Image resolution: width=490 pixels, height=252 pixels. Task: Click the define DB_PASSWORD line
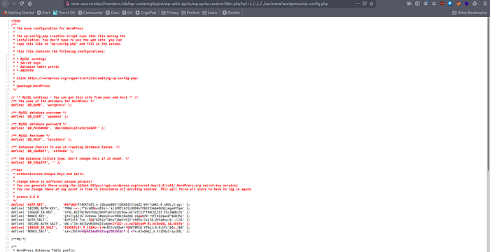[58, 128]
